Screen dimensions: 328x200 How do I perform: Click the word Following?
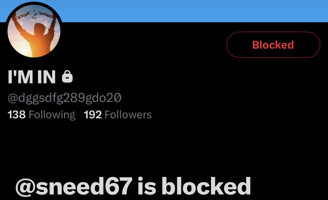point(52,115)
